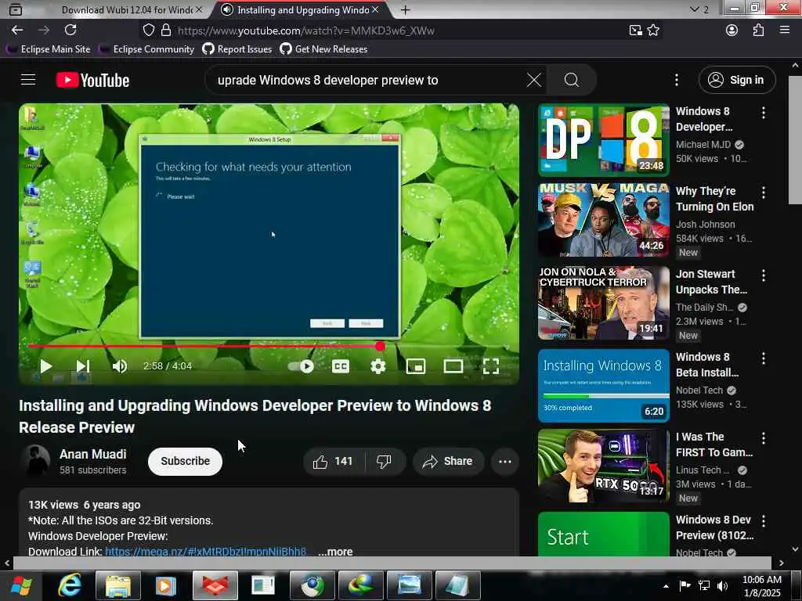The image size is (802, 601).
Task: Open browser extensions puzzle icon
Action: (x=758, y=31)
